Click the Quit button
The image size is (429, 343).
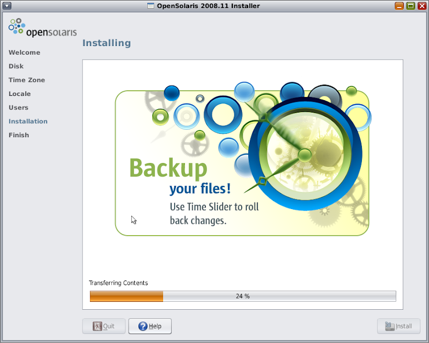[x=103, y=326]
